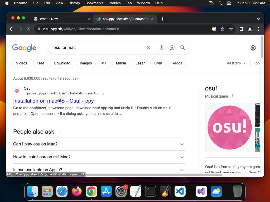Click the date and time in menu bar

[x=250, y=3]
